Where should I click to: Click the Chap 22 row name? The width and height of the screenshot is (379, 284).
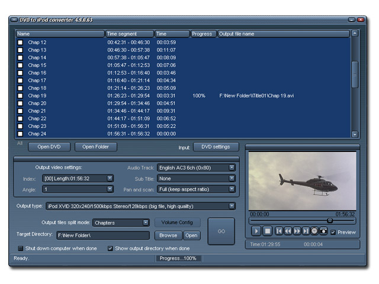[x=37, y=118]
